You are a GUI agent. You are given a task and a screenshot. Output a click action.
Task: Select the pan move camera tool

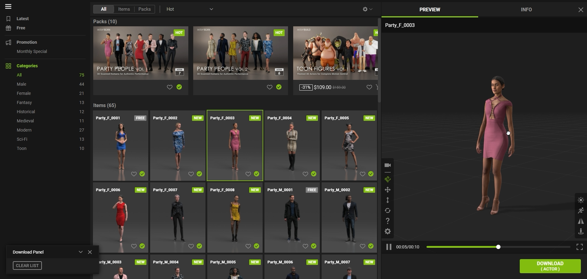388,190
